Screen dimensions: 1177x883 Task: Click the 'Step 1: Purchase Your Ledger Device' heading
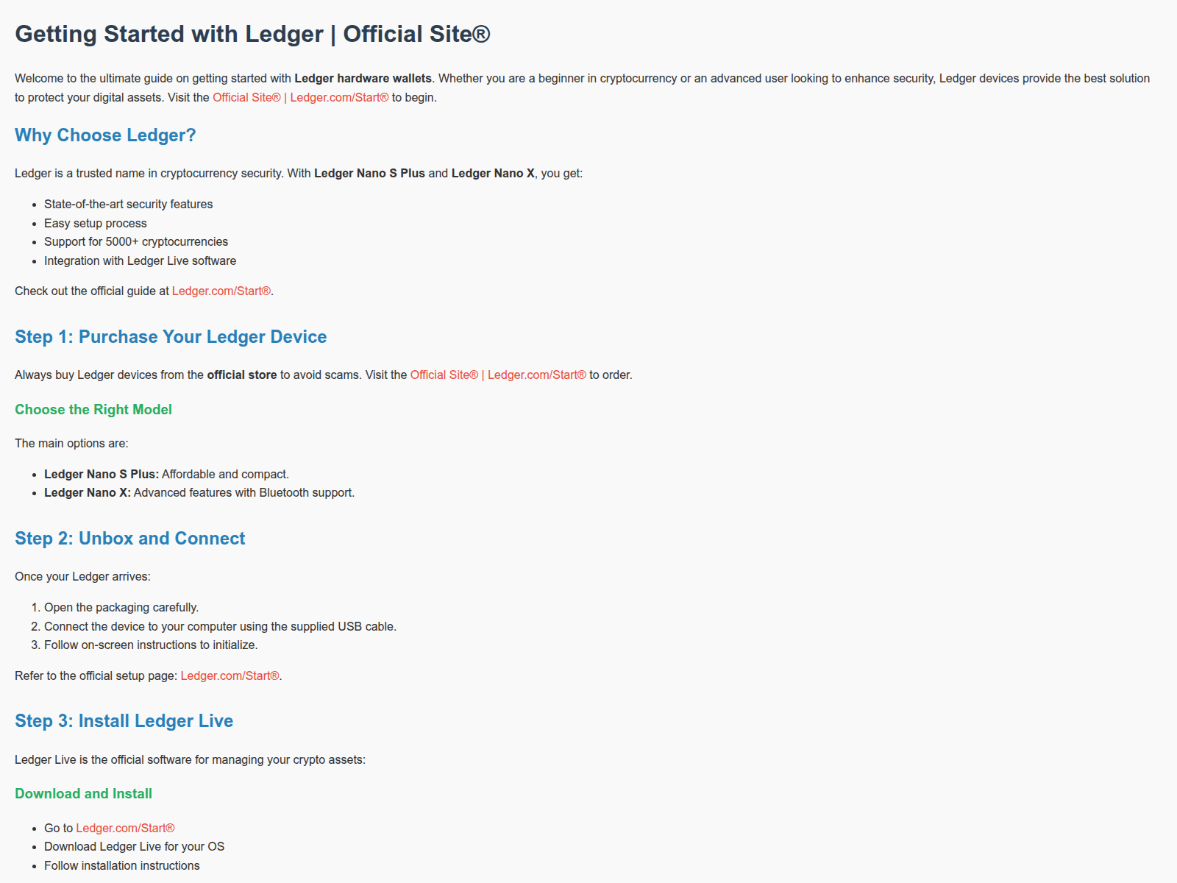click(171, 337)
